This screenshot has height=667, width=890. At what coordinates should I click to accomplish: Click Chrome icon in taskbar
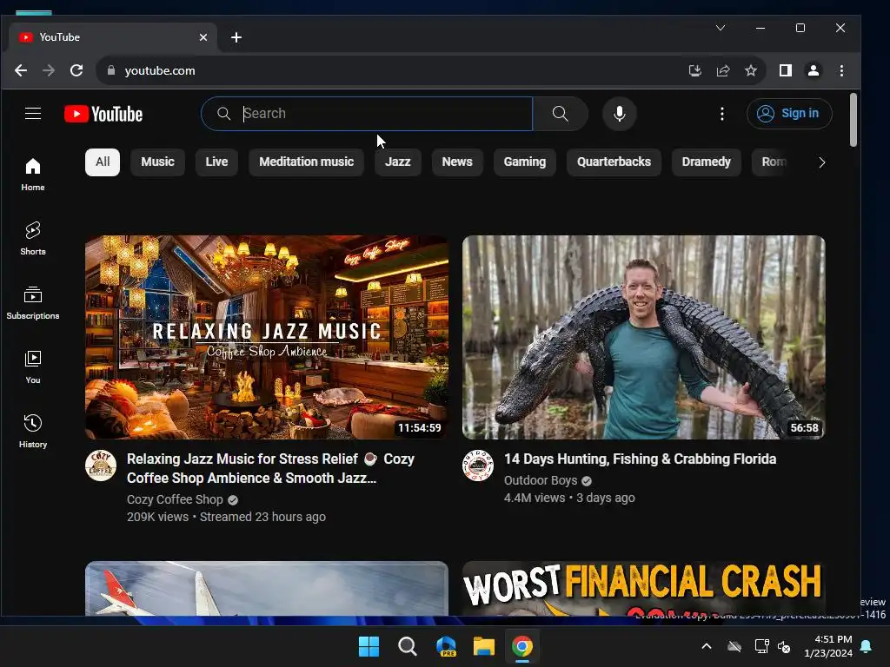click(522, 646)
